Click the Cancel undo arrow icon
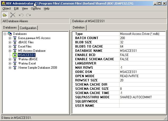This screenshot has width=168, height=121. (x=21, y=15)
